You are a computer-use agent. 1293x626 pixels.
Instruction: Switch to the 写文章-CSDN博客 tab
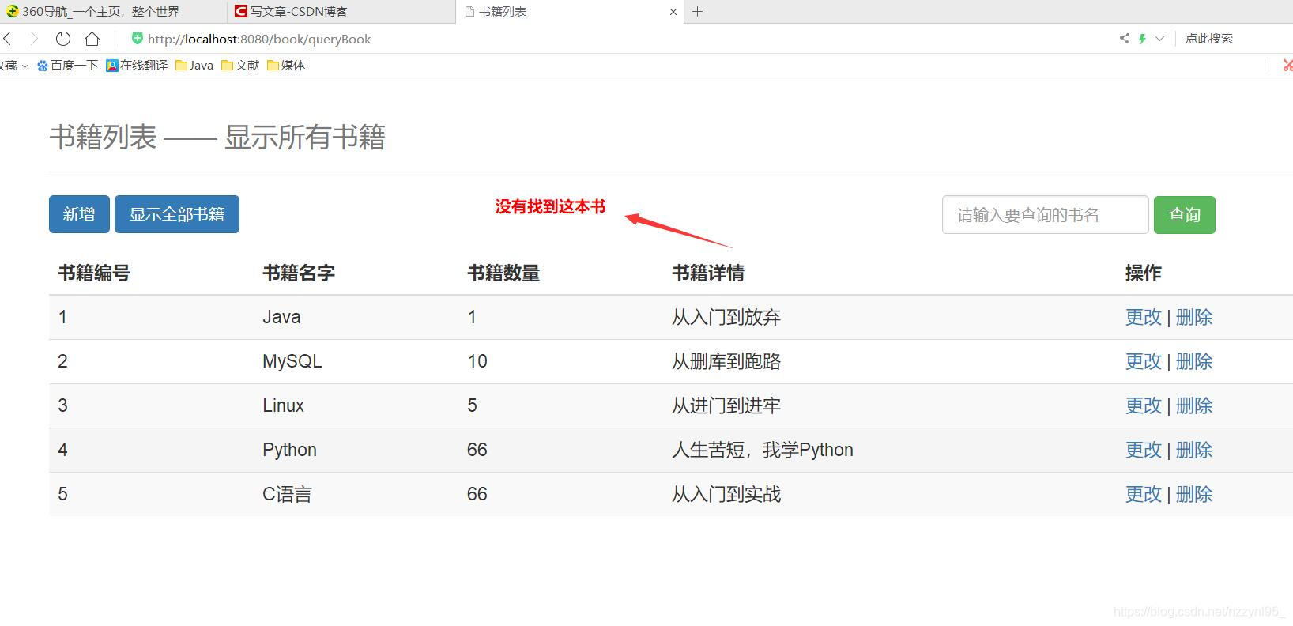pyautogui.click(x=341, y=12)
